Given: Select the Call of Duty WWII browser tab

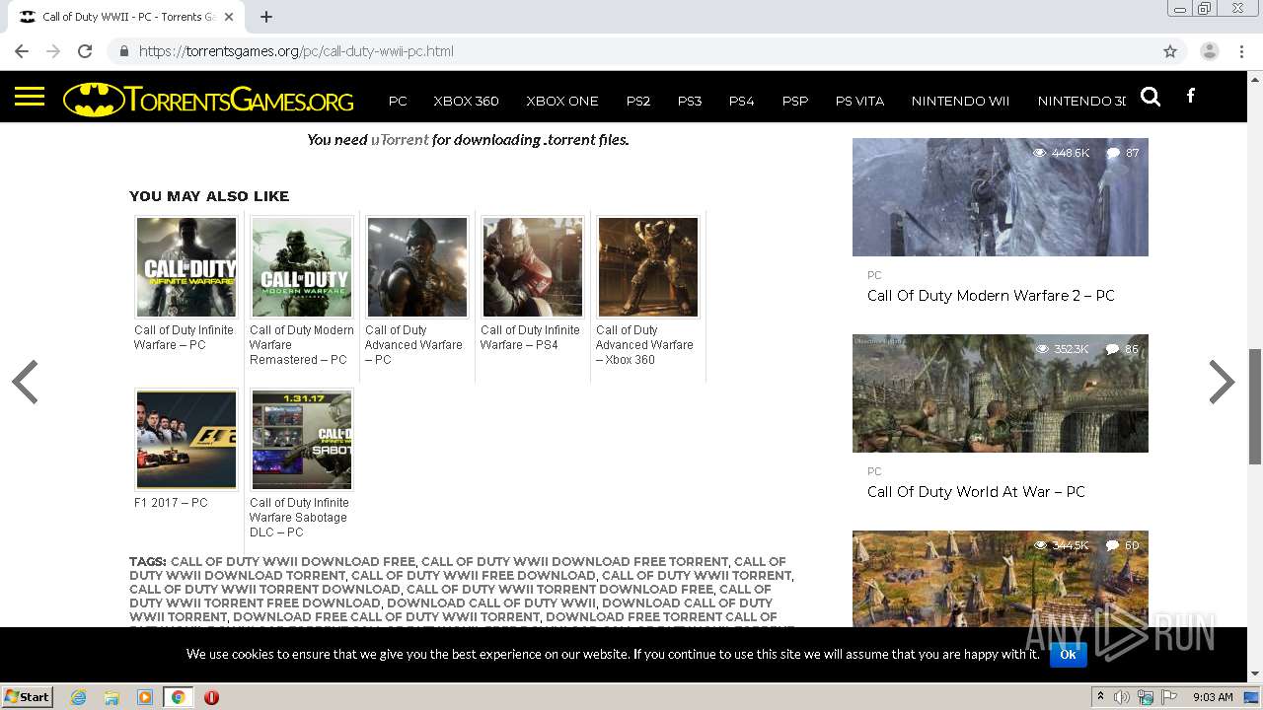Looking at the screenshot, I should click(x=128, y=17).
